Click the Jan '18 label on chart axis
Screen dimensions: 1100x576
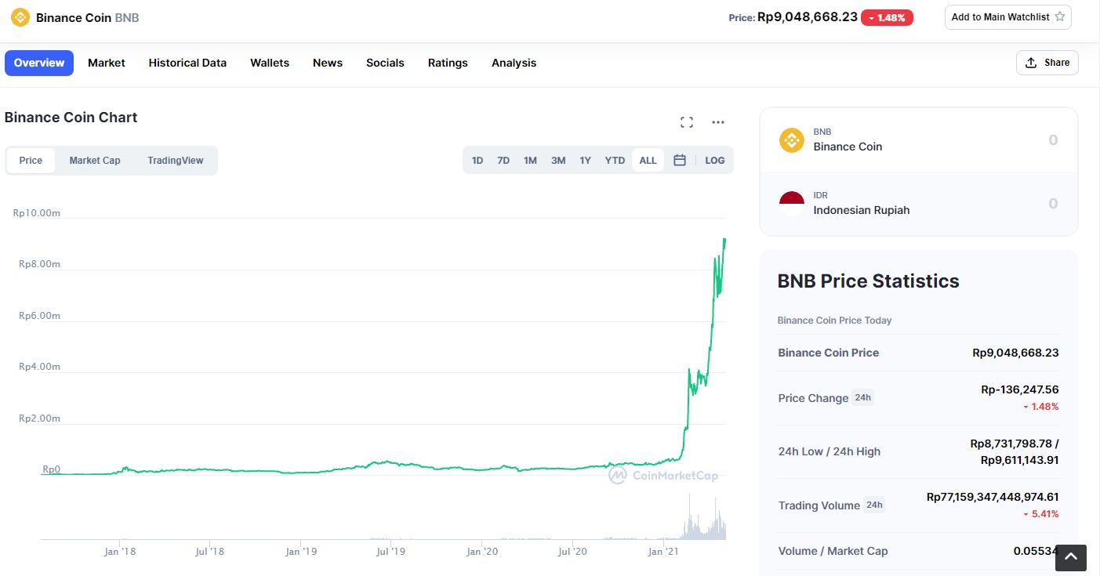point(120,552)
